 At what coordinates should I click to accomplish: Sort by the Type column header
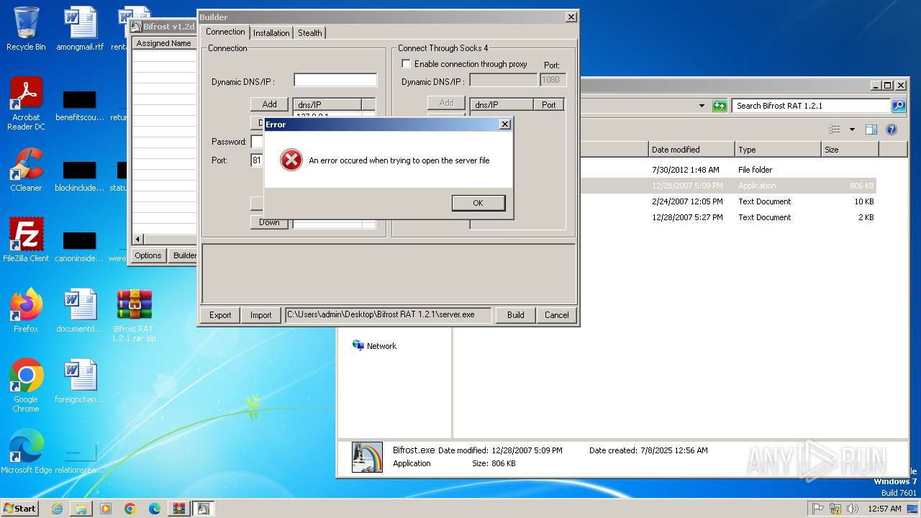tap(778, 150)
